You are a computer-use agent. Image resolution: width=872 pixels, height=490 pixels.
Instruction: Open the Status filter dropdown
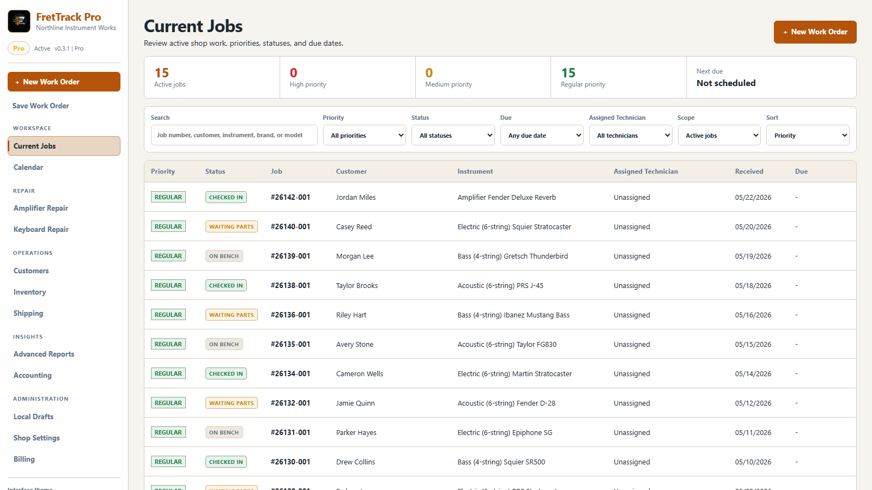[453, 136]
